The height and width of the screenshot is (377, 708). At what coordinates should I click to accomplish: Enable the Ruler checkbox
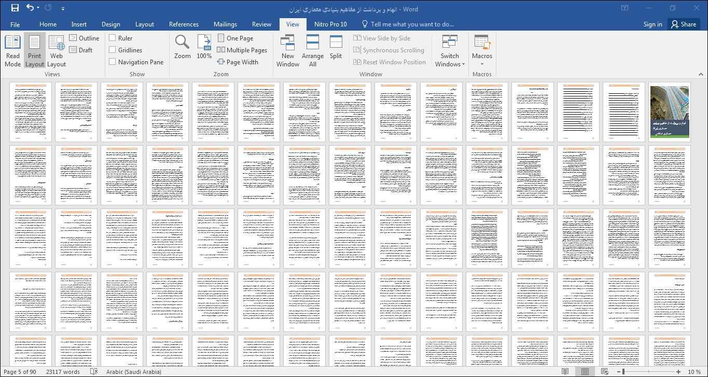[x=112, y=38]
